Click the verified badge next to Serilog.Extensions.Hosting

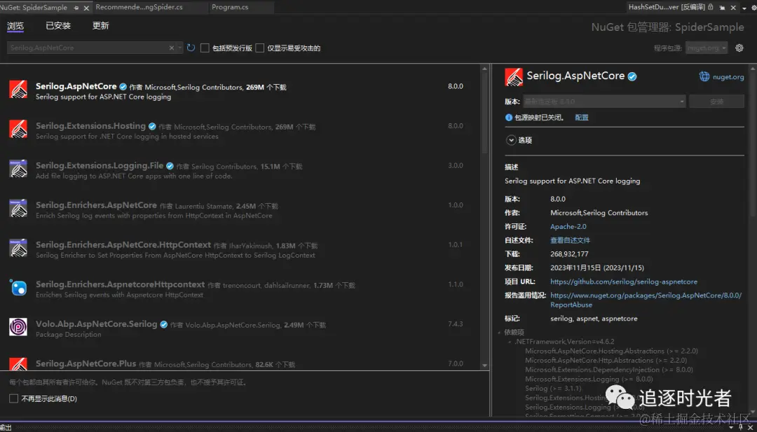[x=152, y=126]
